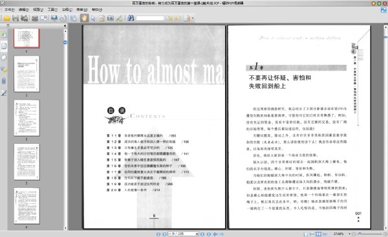Open the bookmarks panel in the sidebar
This screenshot has width=388, height=237.
(3, 34)
